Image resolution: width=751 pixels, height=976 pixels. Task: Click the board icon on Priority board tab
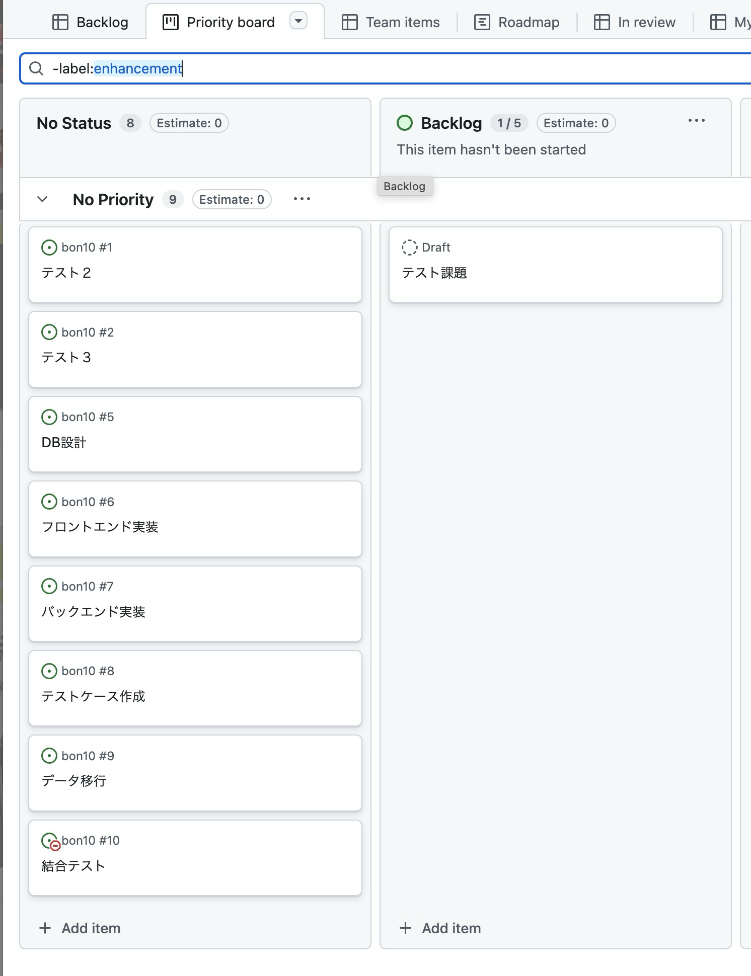tap(171, 22)
